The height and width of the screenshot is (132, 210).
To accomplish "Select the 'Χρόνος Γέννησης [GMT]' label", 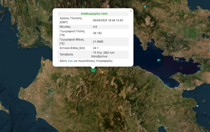I will (71, 20).
